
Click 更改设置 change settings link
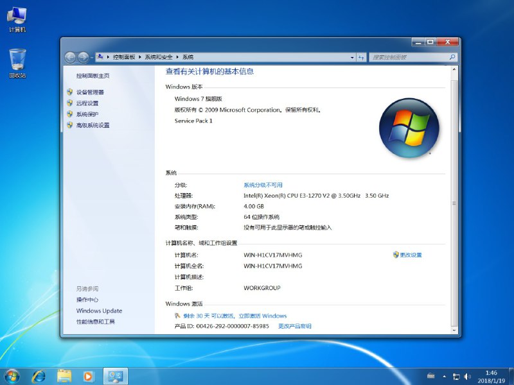point(411,255)
